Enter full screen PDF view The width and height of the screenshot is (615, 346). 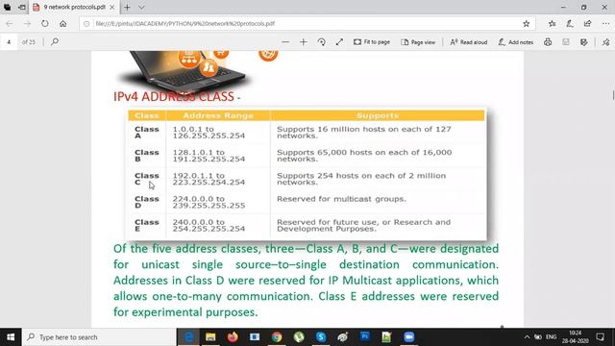tap(339, 42)
